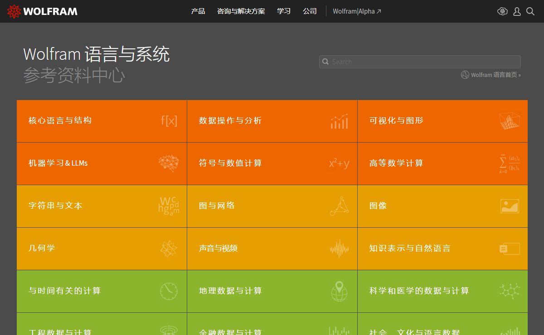The height and width of the screenshot is (335, 544).
Task: Click the molecule icon for 科学和医学
Action: point(510,291)
